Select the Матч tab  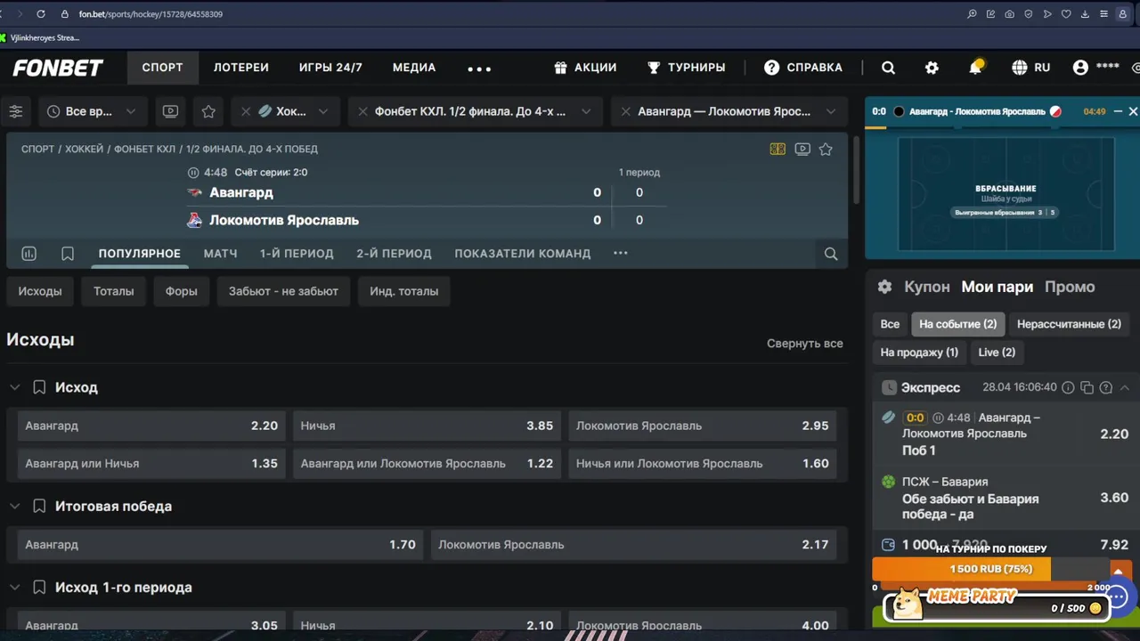[220, 254]
